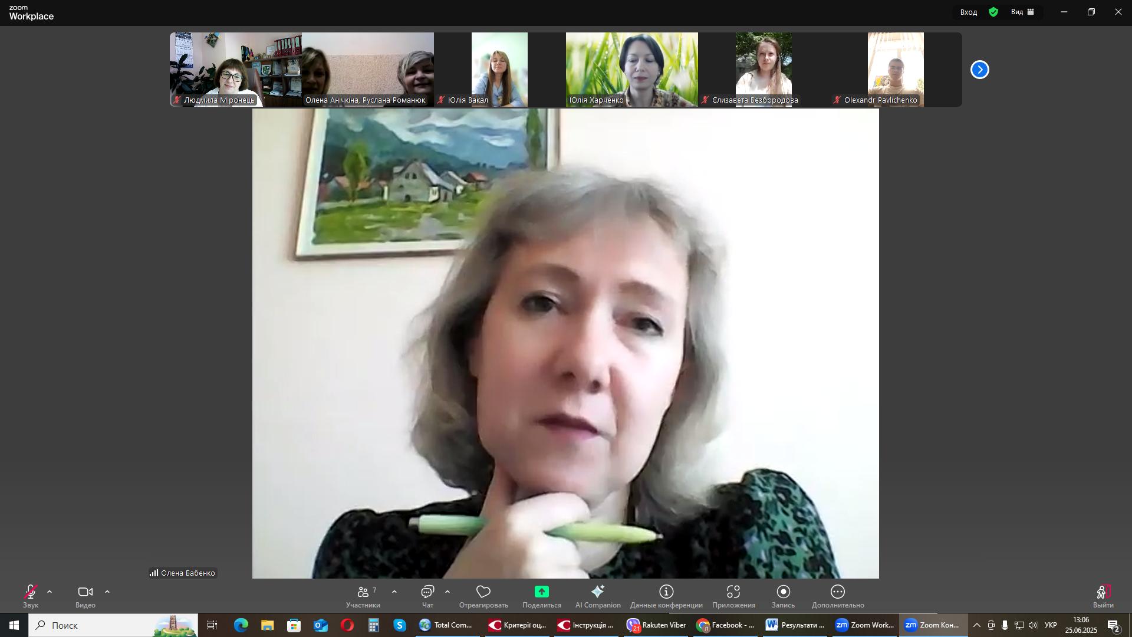
Task: Open meeting encryption shield info
Action: pos(994,12)
